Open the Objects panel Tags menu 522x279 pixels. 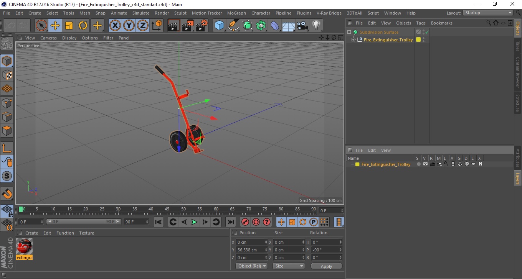[x=421, y=23]
